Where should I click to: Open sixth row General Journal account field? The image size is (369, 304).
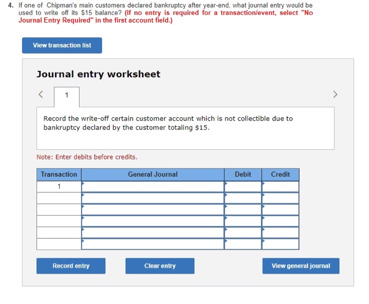click(153, 244)
